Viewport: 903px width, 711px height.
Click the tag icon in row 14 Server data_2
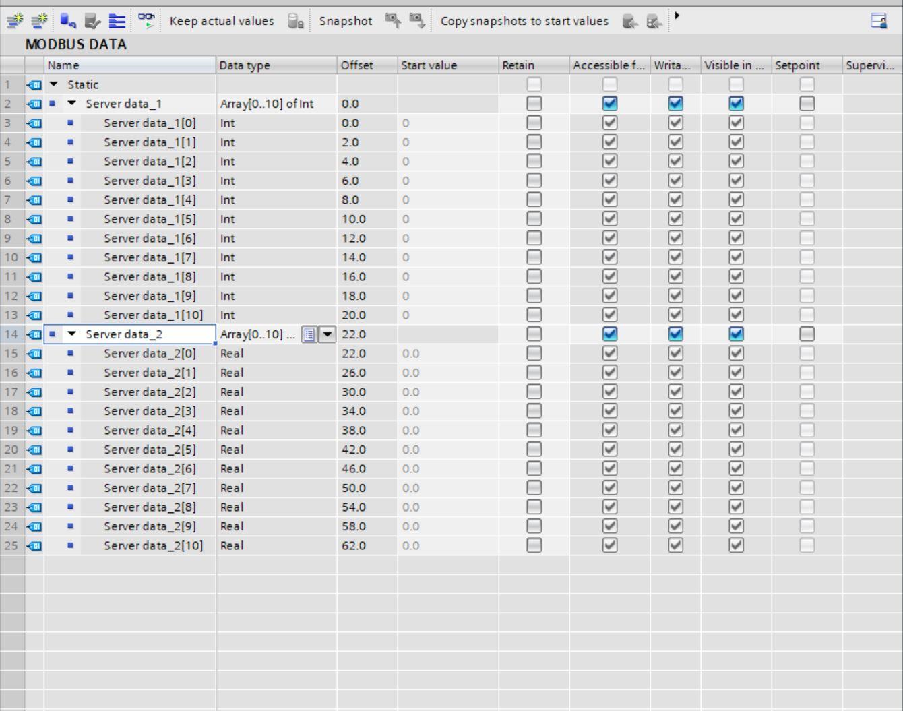[34, 334]
